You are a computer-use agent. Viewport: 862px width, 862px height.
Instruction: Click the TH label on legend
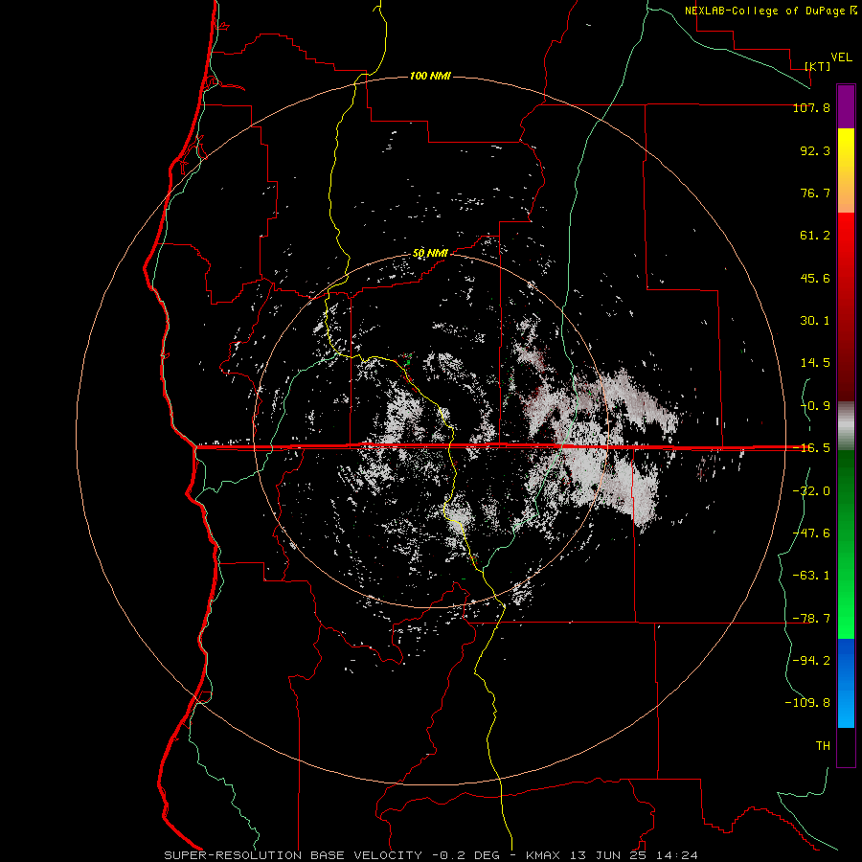click(x=823, y=746)
